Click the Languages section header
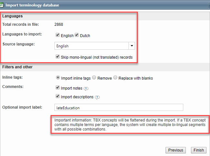The height and width of the screenshot is (156, 210). tap(13, 16)
